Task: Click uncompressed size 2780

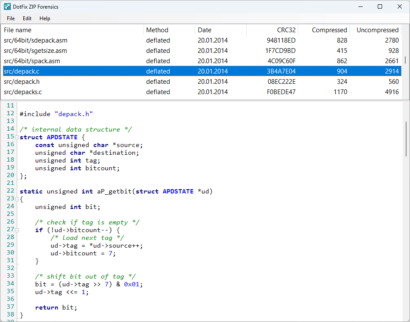Action: pos(392,40)
